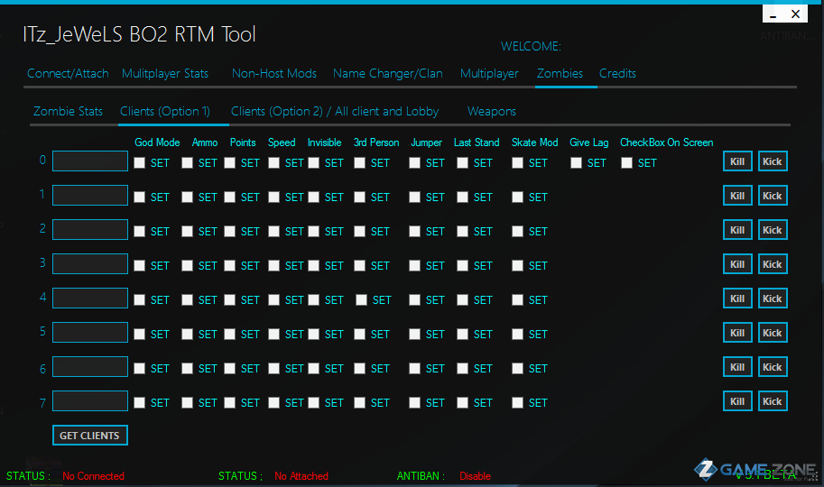The image size is (824, 487).
Task: Enable Skate Mod for client 5
Action: click(518, 334)
